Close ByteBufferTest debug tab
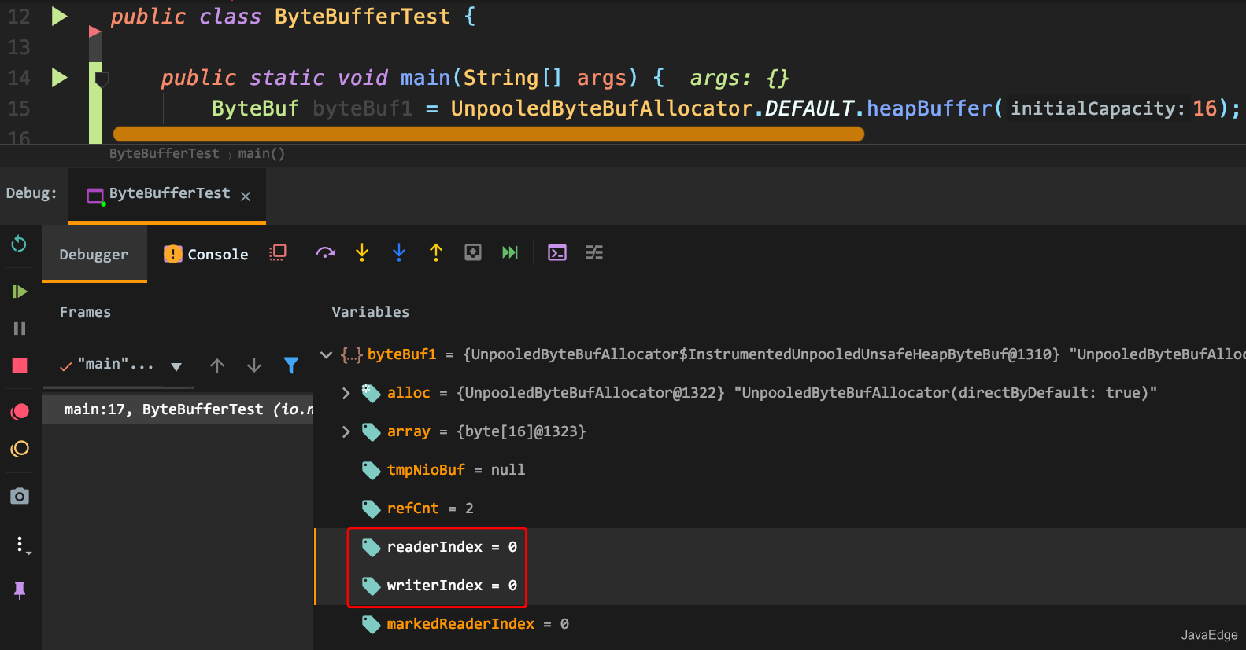The width and height of the screenshot is (1246, 650). click(x=246, y=196)
